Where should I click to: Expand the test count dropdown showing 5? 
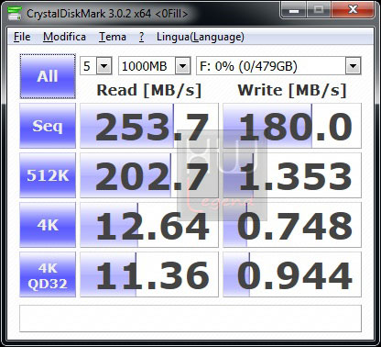coord(103,66)
